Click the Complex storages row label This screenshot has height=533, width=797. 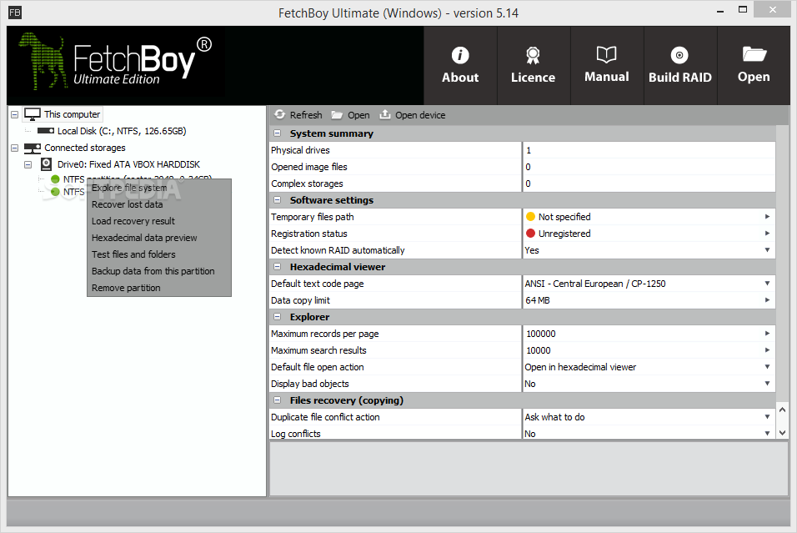(x=307, y=184)
